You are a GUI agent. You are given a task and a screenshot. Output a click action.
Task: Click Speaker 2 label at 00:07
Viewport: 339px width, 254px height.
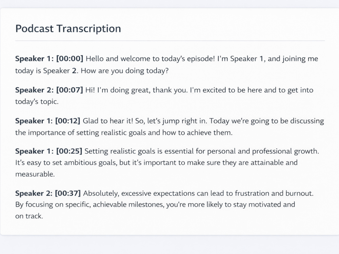(34, 90)
